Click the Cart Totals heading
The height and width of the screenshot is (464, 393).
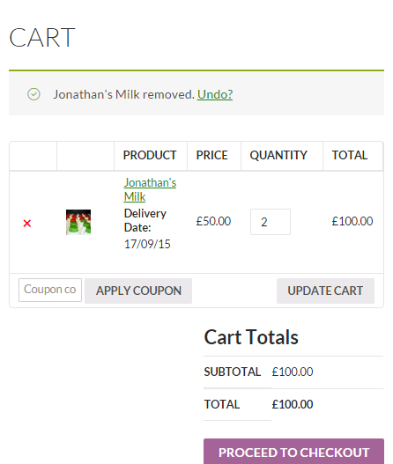click(x=251, y=337)
